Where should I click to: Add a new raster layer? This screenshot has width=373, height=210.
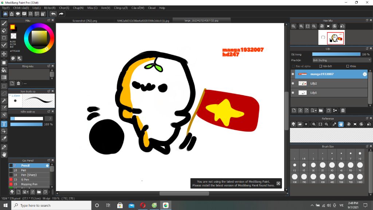pos(294,110)
